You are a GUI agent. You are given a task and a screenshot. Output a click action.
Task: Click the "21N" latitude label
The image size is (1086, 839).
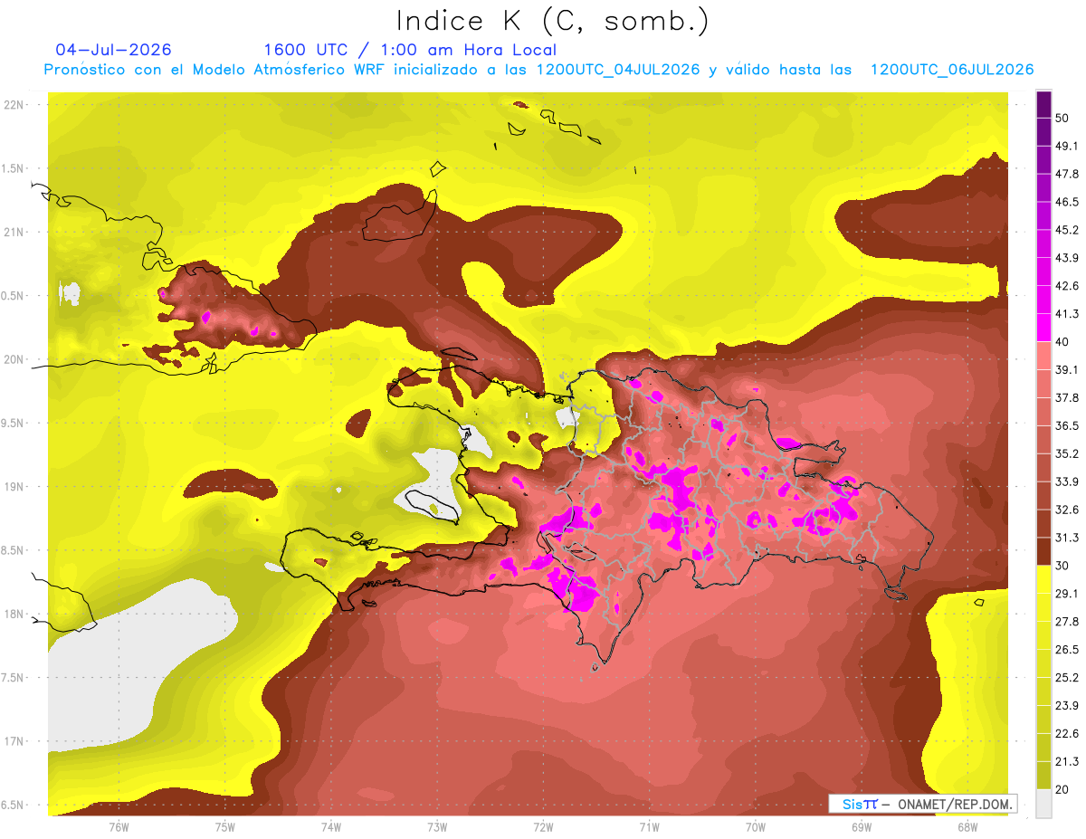click(14, 232)
